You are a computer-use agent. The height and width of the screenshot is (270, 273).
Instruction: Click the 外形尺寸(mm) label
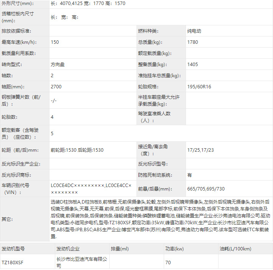coord(18,3)
